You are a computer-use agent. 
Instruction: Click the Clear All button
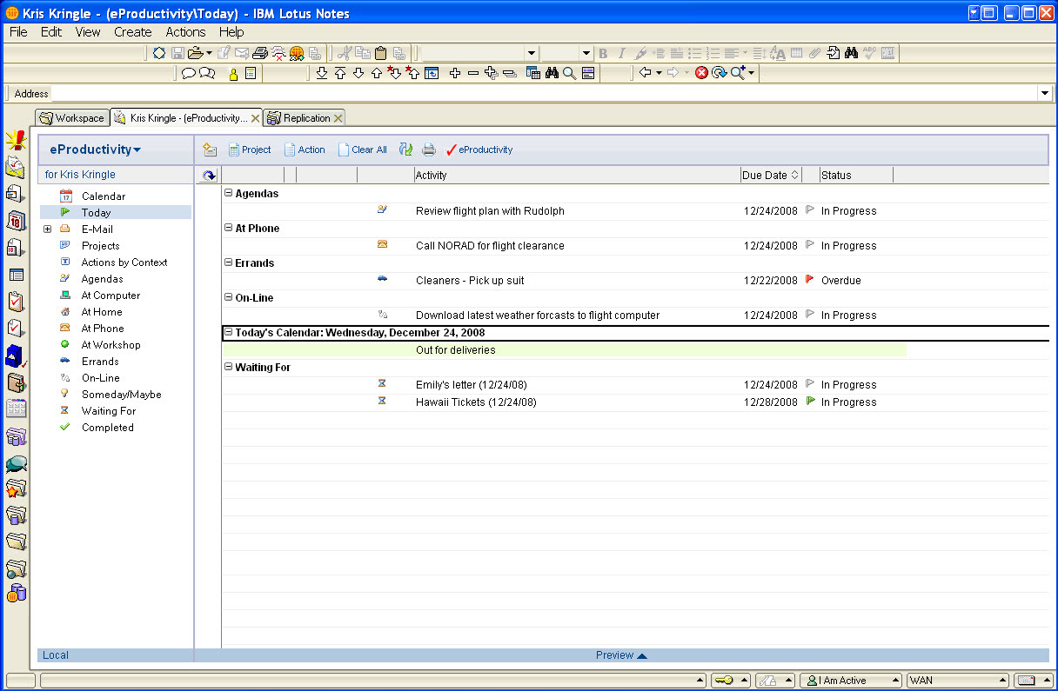362,149
